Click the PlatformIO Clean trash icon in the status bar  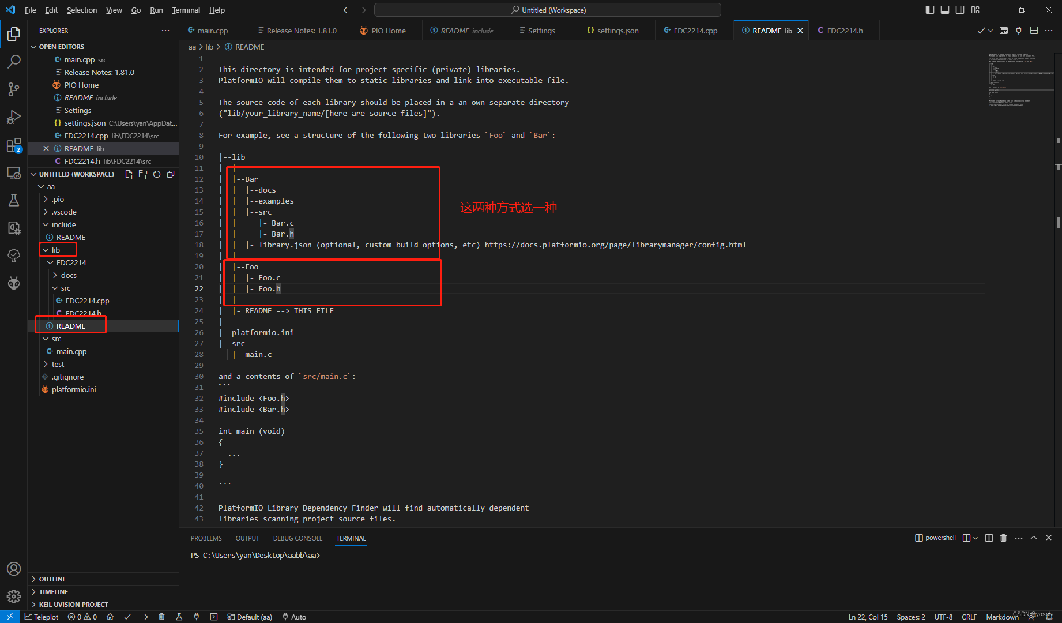click(x=162, y=617)
